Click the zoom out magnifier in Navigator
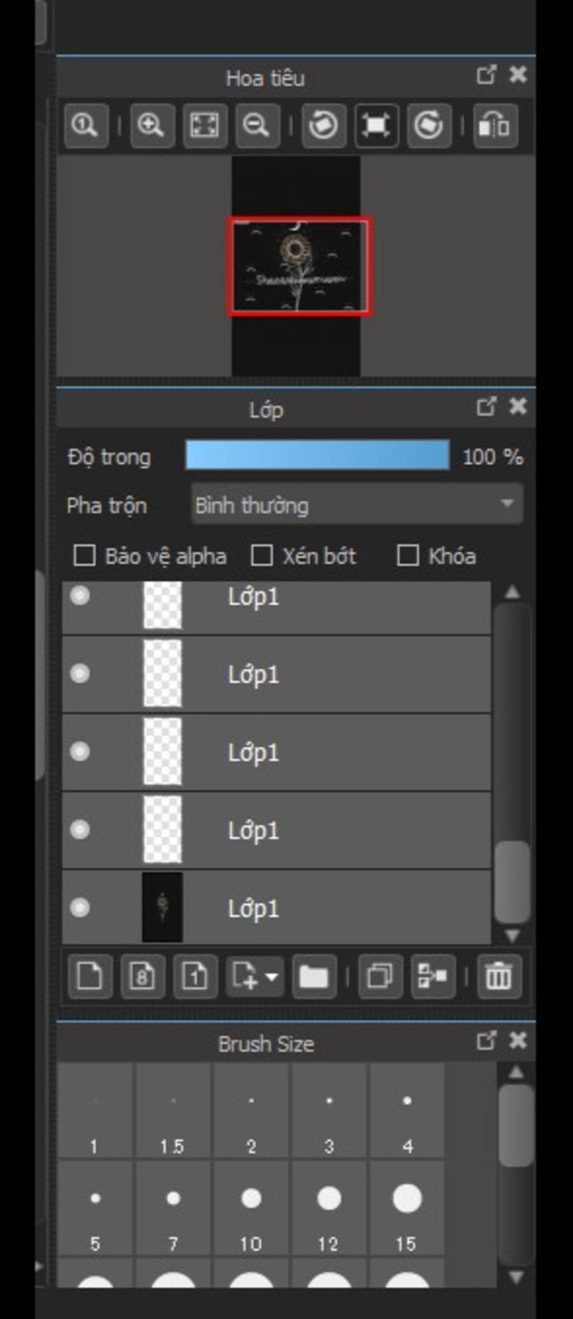 tap(257, 125)
